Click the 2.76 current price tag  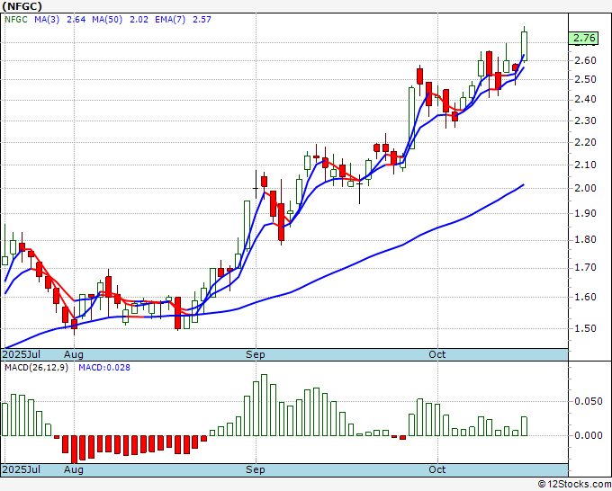[583, 38]
